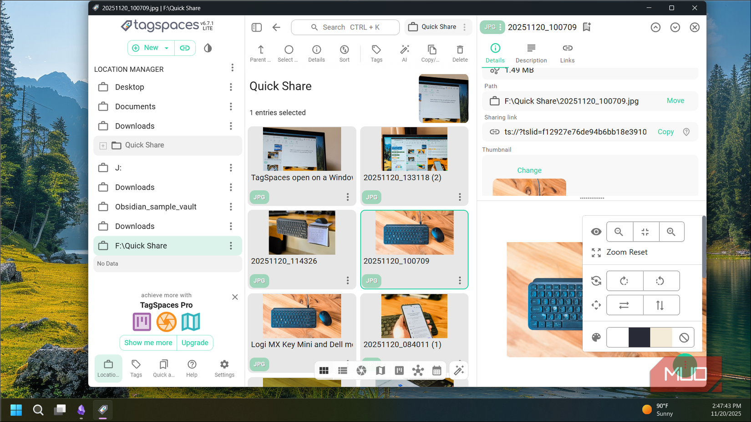Toggle the theme contrast switch near New button
Screen dimensions: 751x422
point(208,48)
